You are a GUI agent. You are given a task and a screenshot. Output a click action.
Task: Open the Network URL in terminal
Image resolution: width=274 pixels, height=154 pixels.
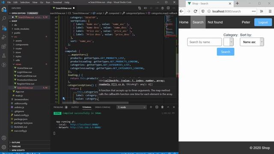(86, 127)
